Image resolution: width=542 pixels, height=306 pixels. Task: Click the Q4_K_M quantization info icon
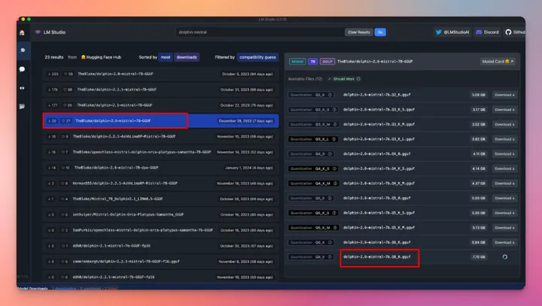[335, 183]
